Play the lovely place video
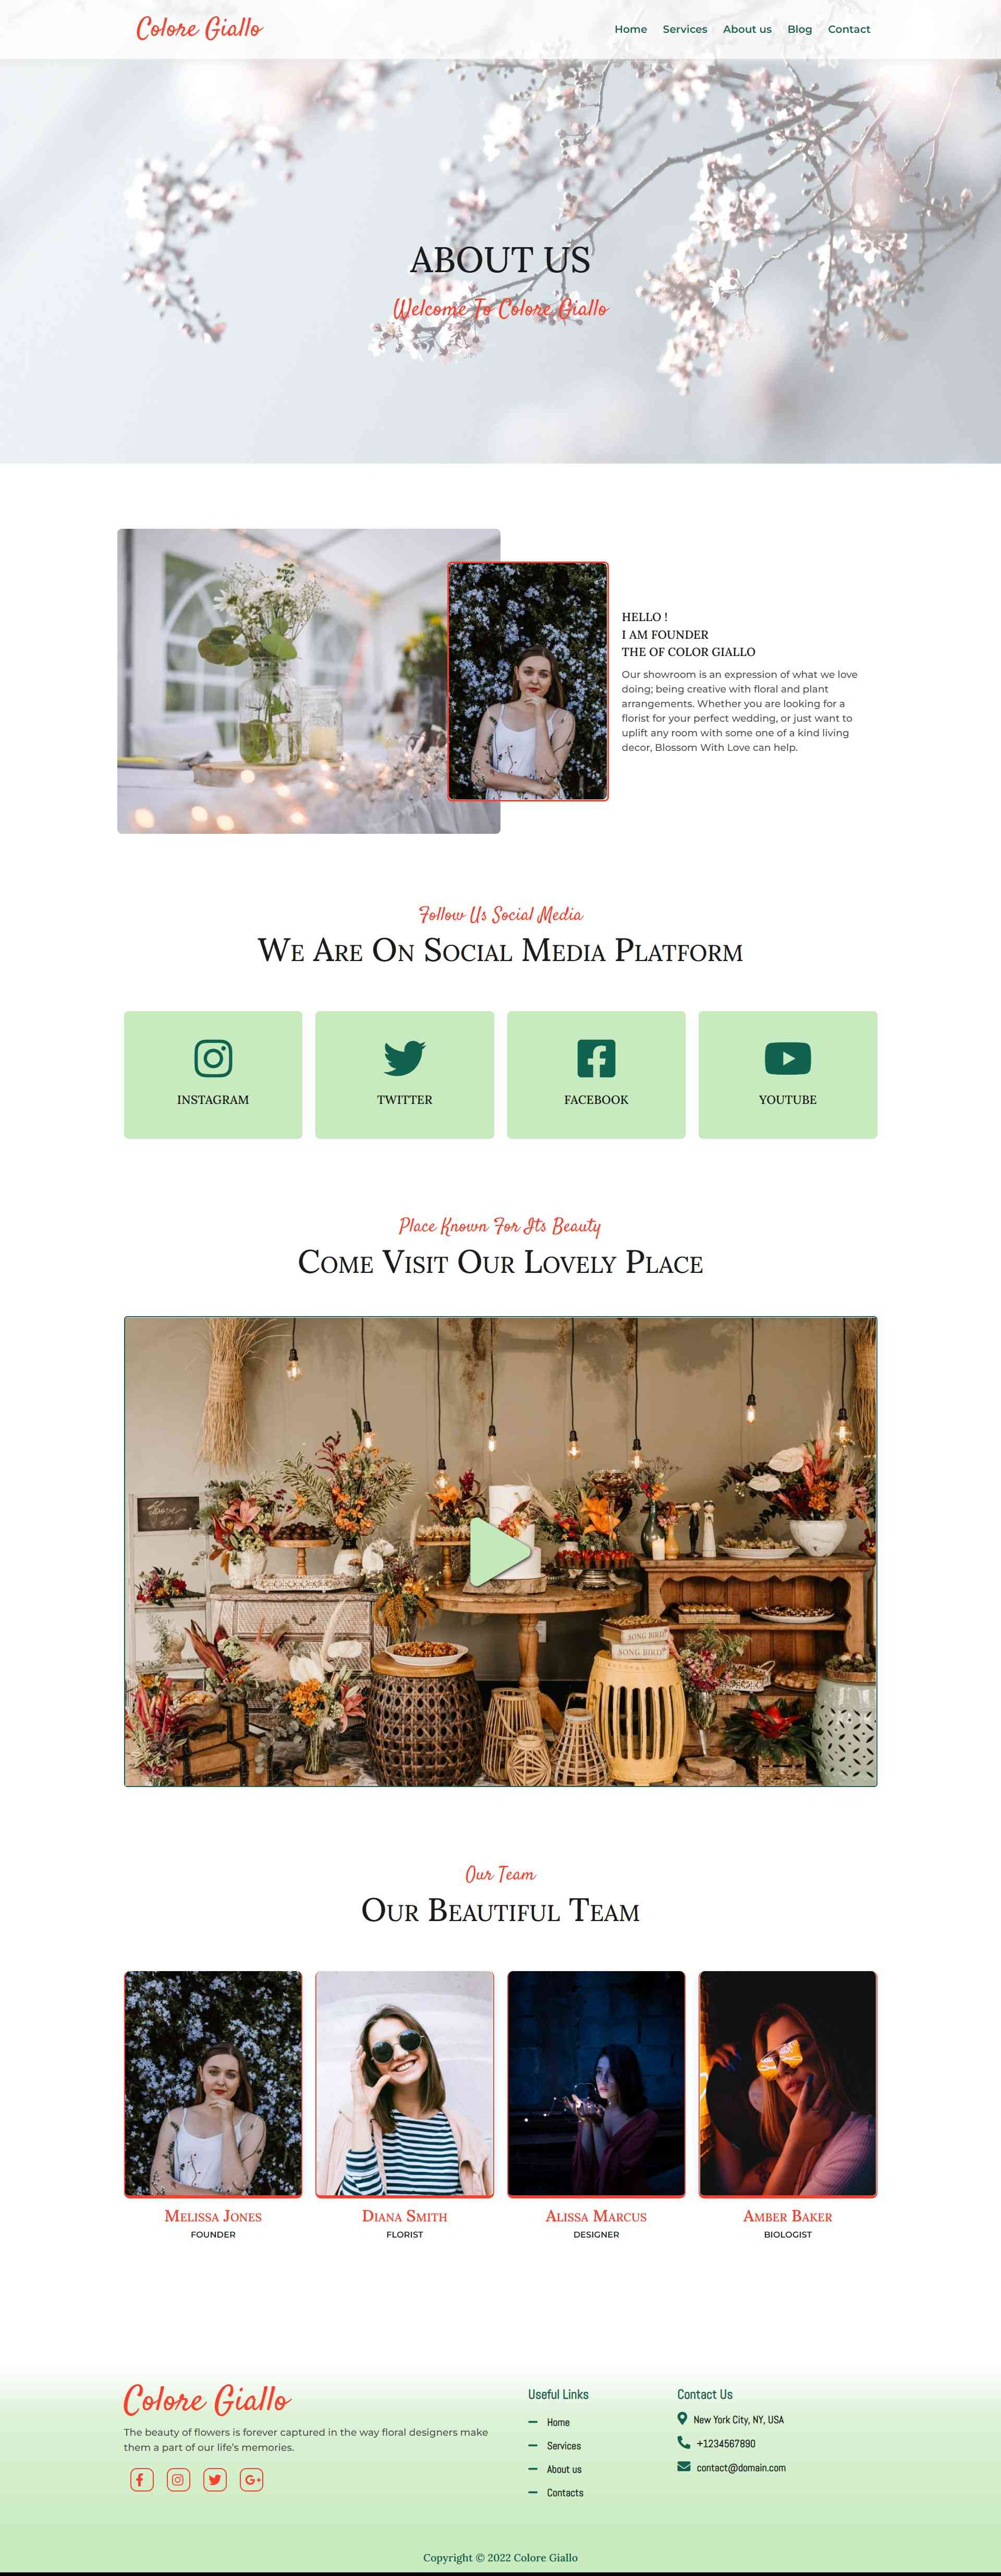The width and height of the screenshot is (1001, 2576). 500,1551
